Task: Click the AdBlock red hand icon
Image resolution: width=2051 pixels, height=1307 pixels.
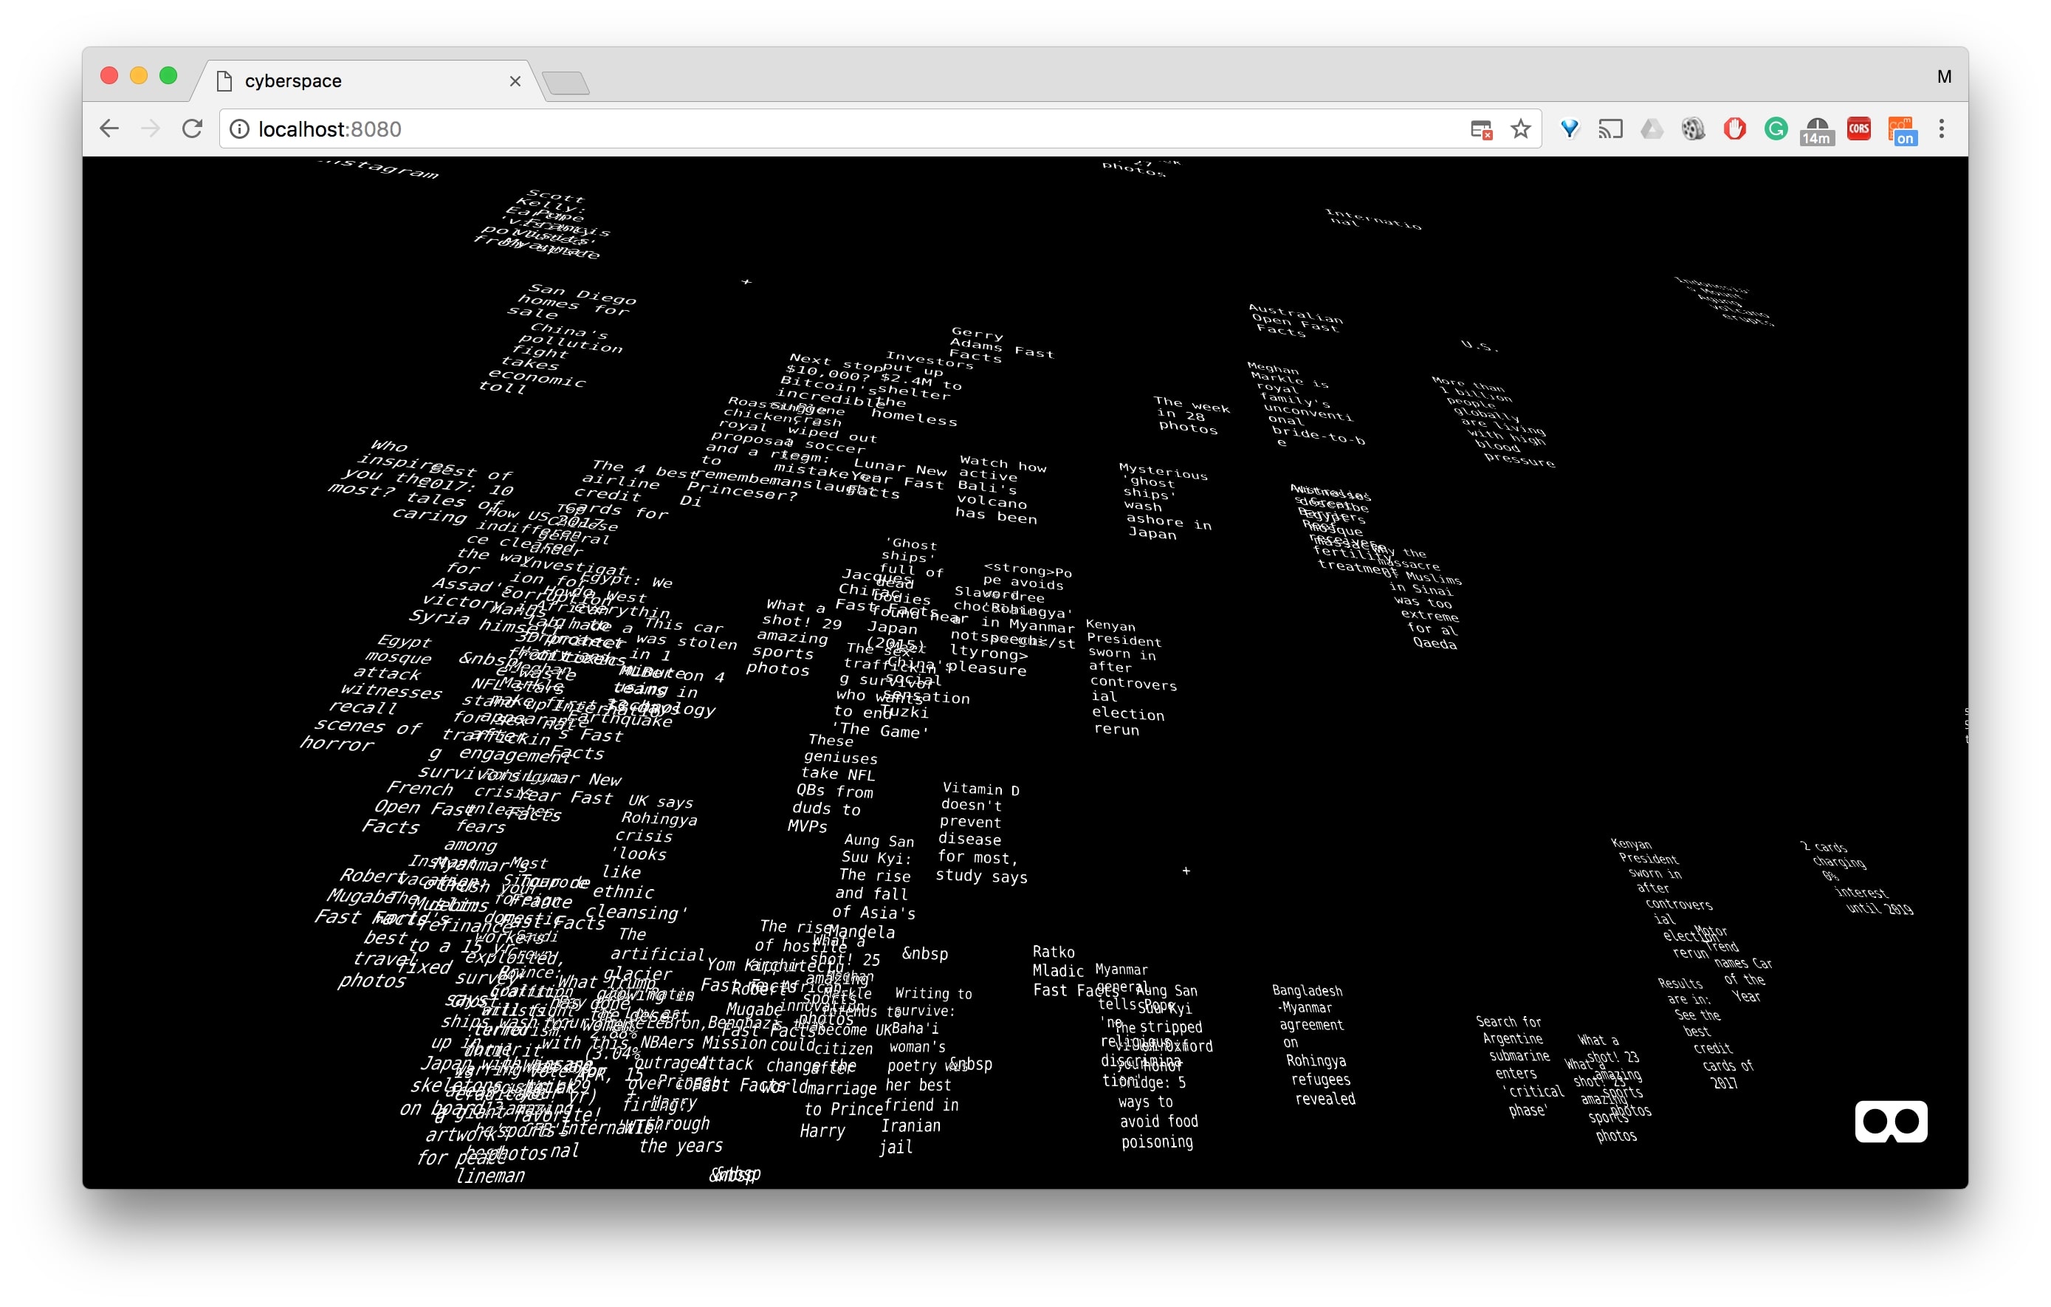Action: (x=1734, y=129)
